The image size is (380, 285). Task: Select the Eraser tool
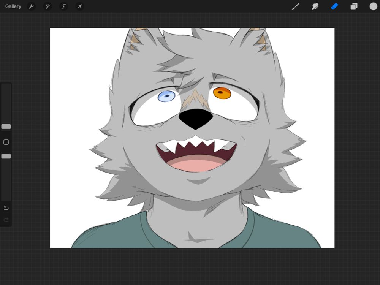coord(334,6)
